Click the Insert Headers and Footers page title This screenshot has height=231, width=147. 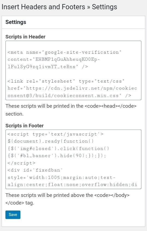[59, 7]
